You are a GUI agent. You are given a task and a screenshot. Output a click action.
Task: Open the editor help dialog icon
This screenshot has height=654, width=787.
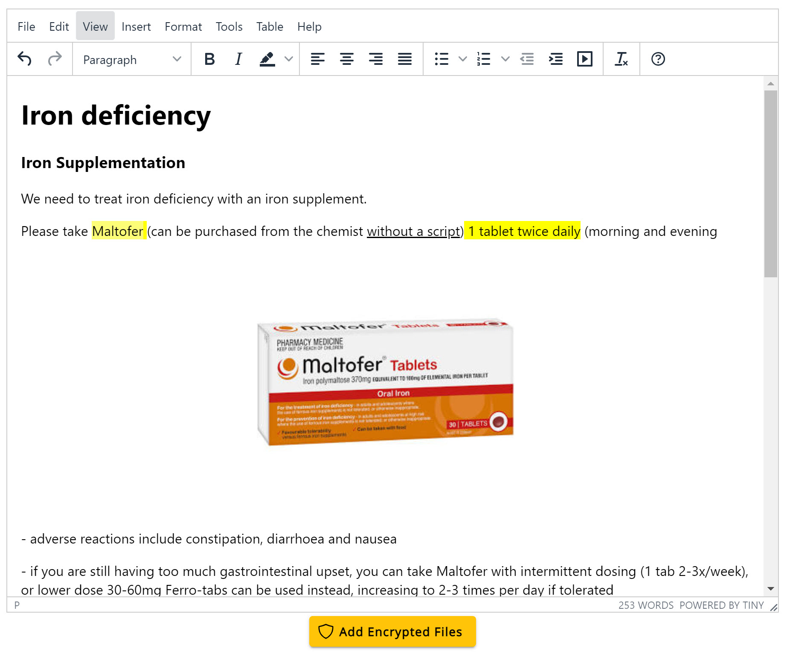(x=658, y=59)
